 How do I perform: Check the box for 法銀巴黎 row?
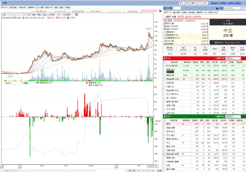point(165,83)
